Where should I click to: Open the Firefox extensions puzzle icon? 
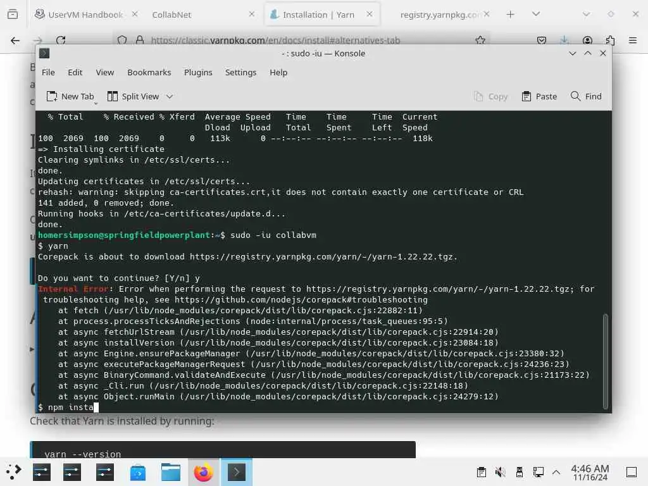point(610,40)
